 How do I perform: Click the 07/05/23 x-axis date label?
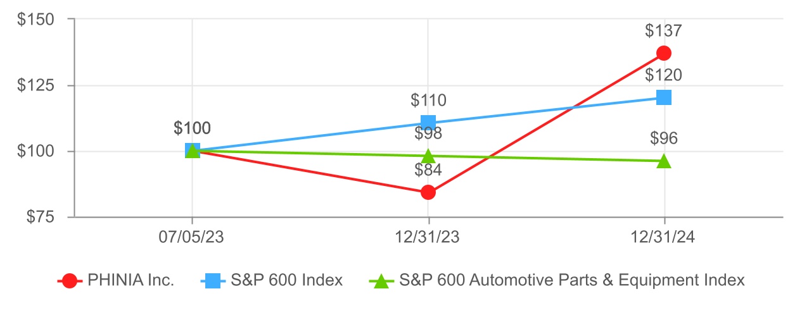pyautogui.click(x=192, y=237)
